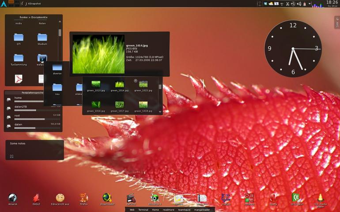340x212 pixels.
Task: Click the volume speaker tray icon
Action: [299, 4]
